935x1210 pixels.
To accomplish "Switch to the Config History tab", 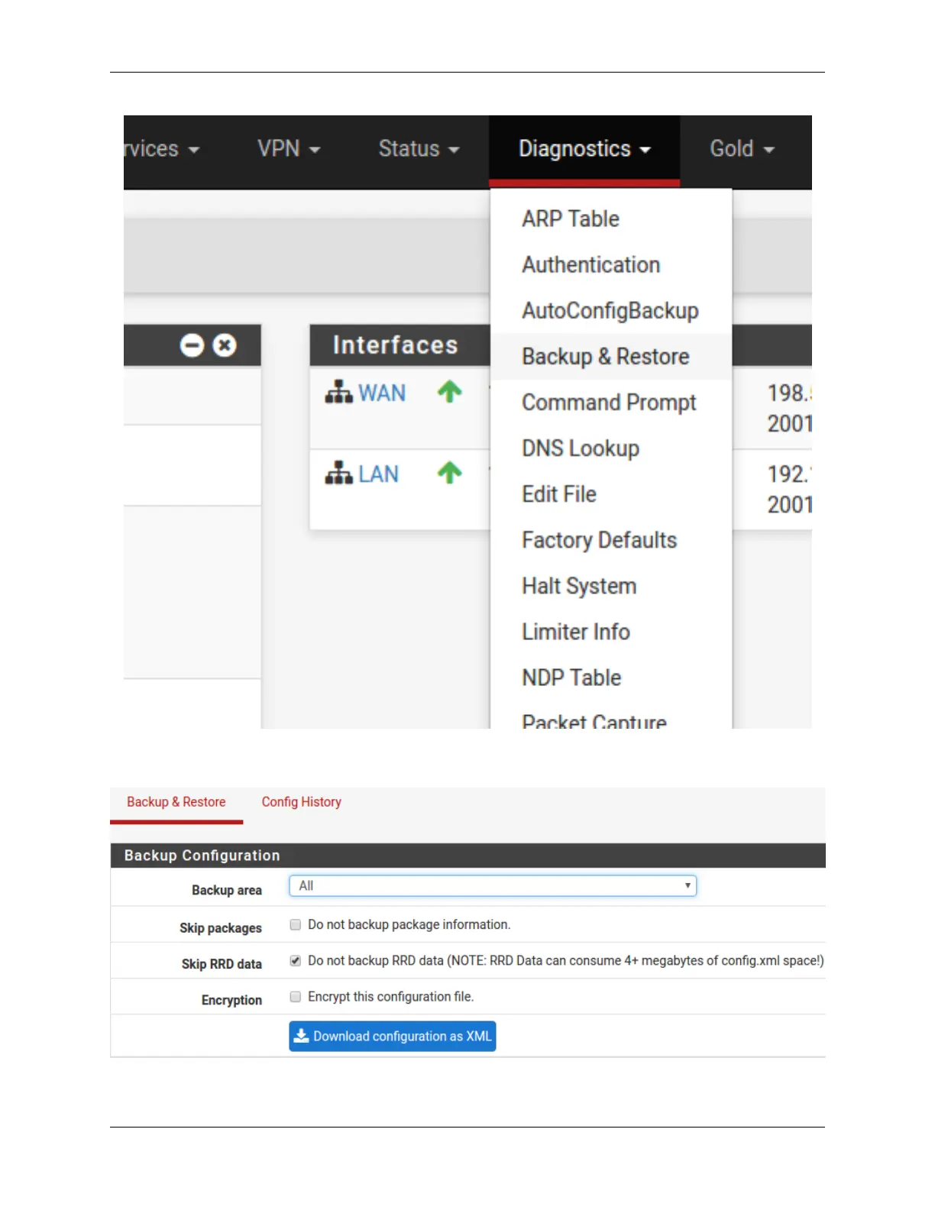I will tap(302, 802).
